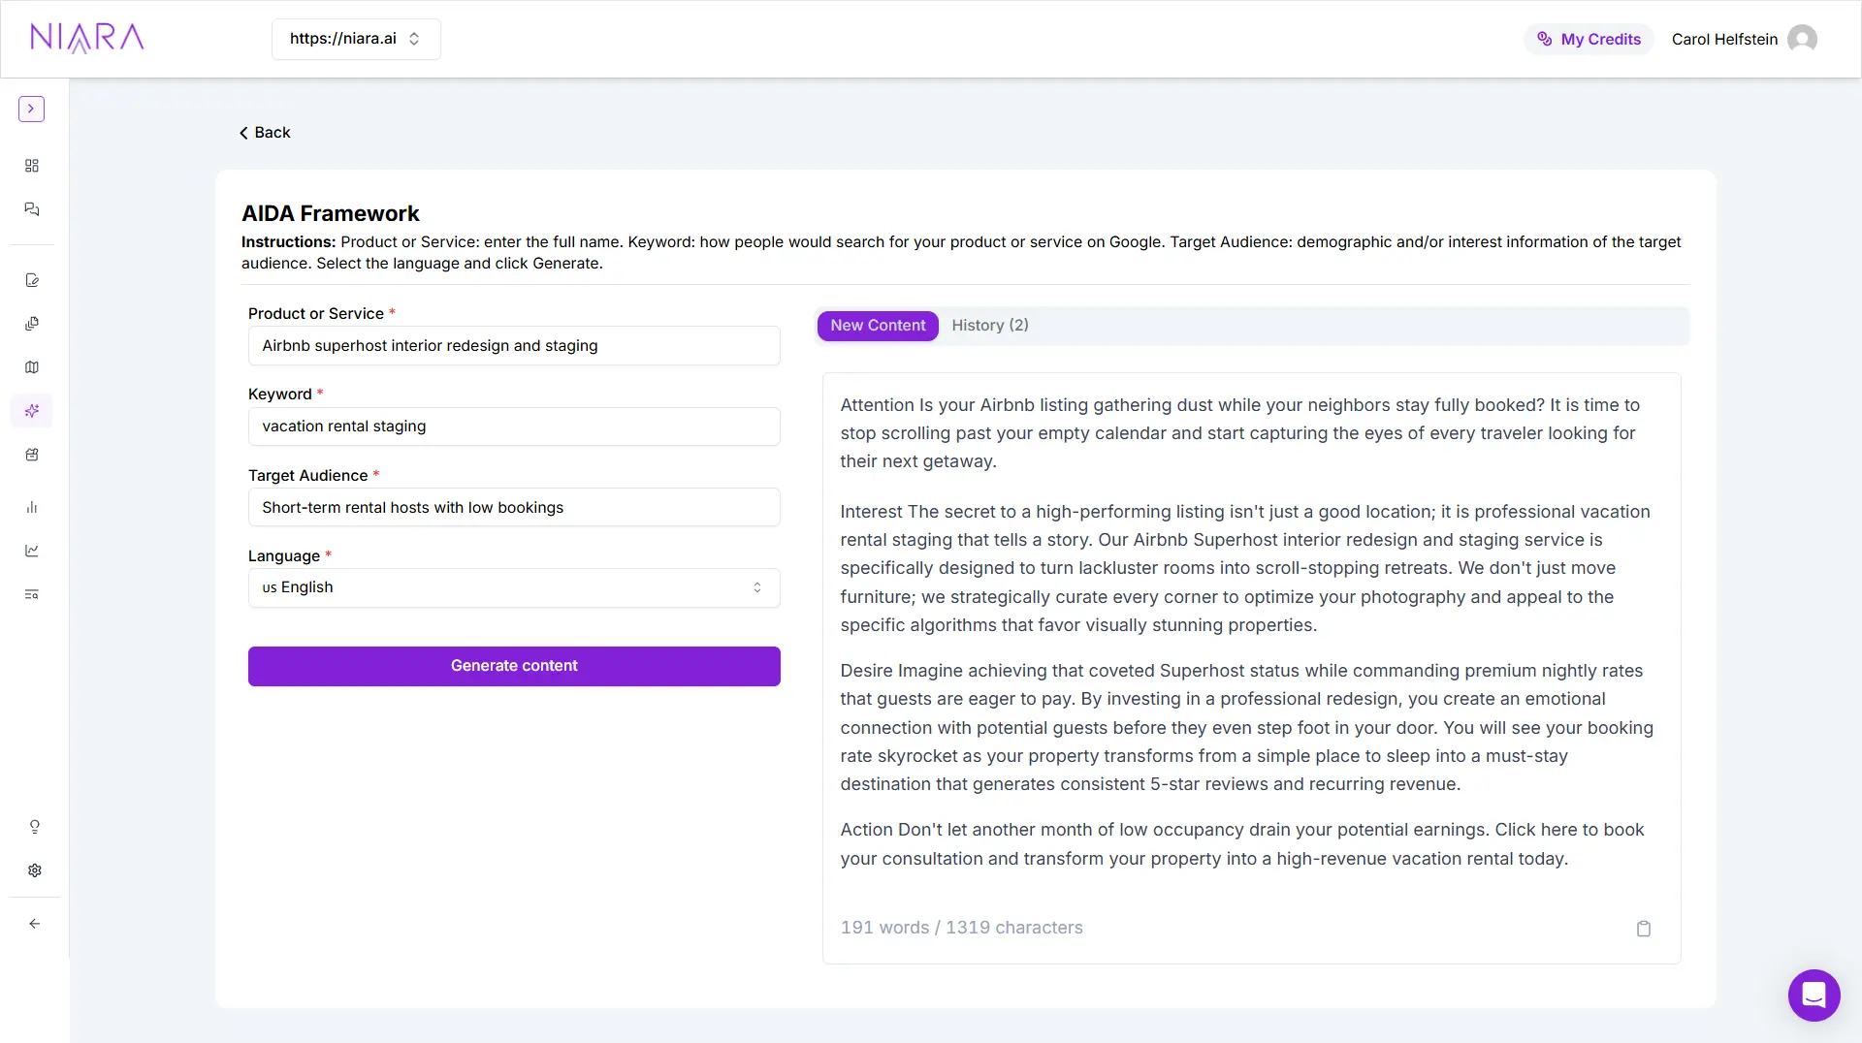Switch to the History (2) tab
Image resolution: width=1862 pixels, height=1043 pixels.
[x=990, y=326]
